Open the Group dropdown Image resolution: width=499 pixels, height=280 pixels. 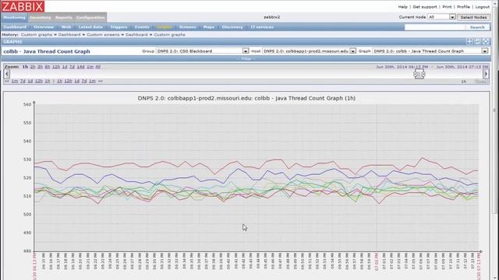click(203, 51)
